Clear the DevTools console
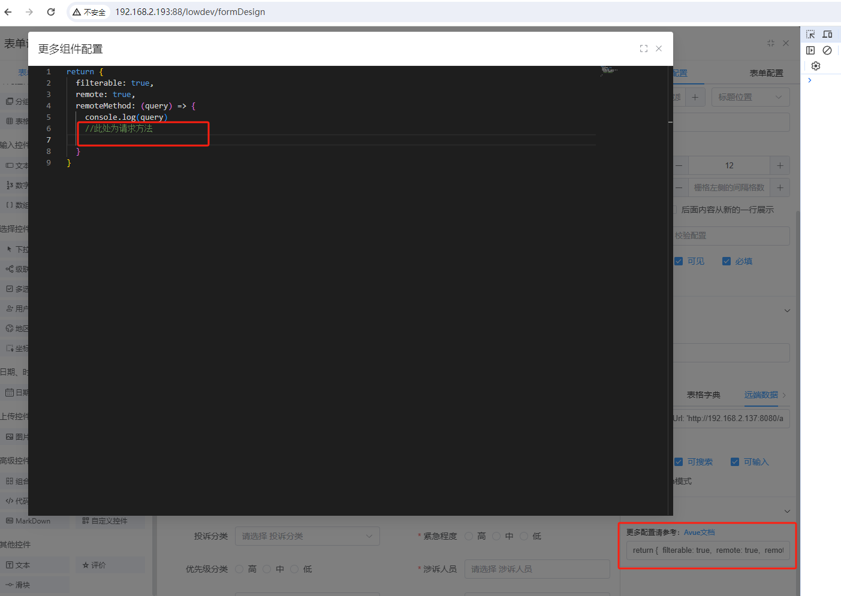841x596 pixels. [827, 50]
